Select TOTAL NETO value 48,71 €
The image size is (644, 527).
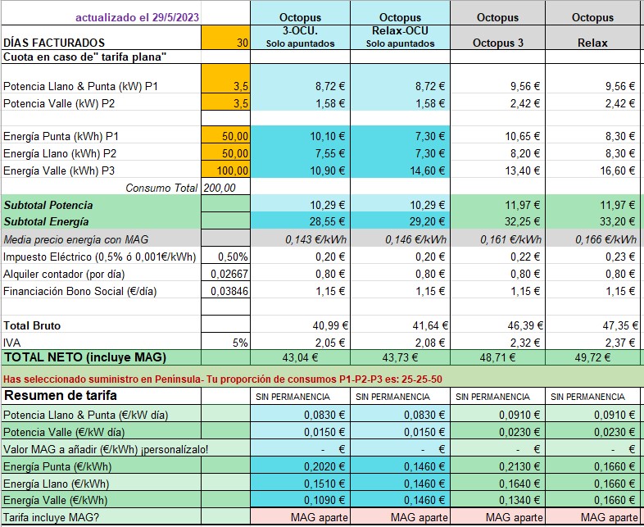coord(498,357)
